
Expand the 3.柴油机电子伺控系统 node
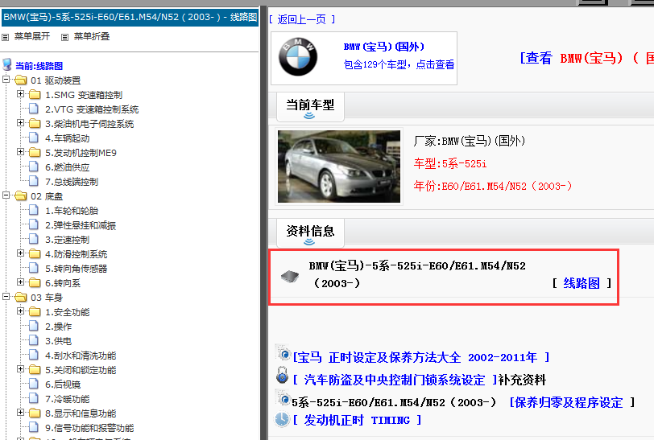[20, 122]
